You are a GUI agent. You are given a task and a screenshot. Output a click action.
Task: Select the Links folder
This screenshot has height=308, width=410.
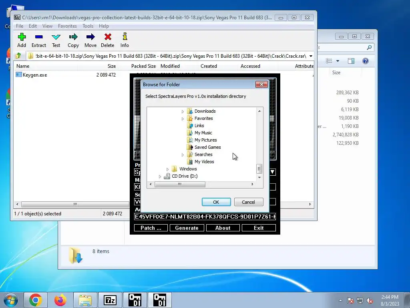click(199, 126)
